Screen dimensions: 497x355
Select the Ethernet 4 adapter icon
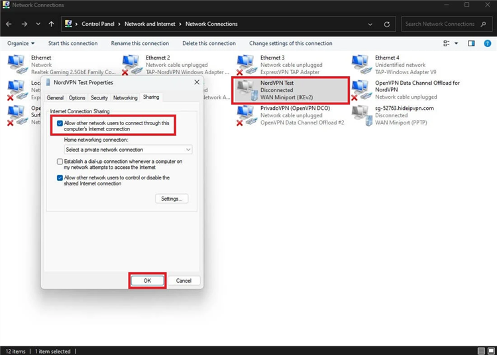(x=360, y=64)
